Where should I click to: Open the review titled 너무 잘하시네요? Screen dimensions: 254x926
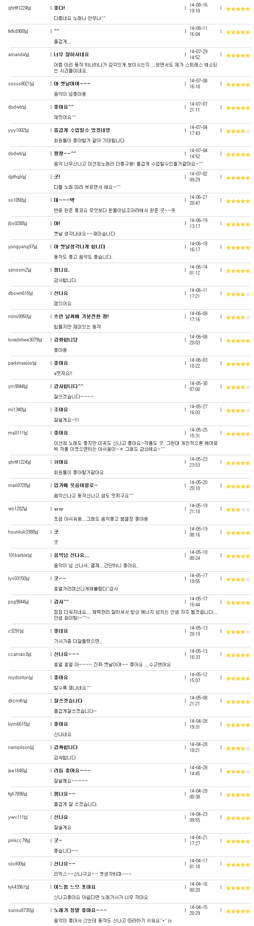coord(72,54)
